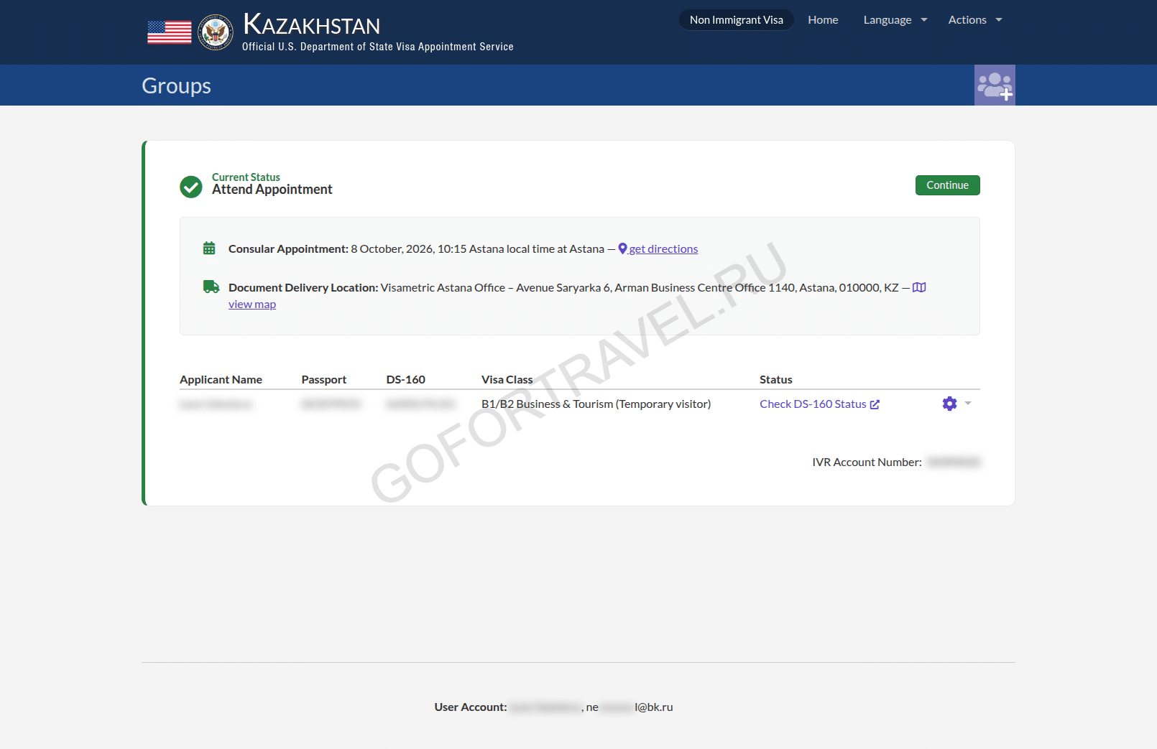
Task: Expand the caret next to the gear
Action: [968, 404]
